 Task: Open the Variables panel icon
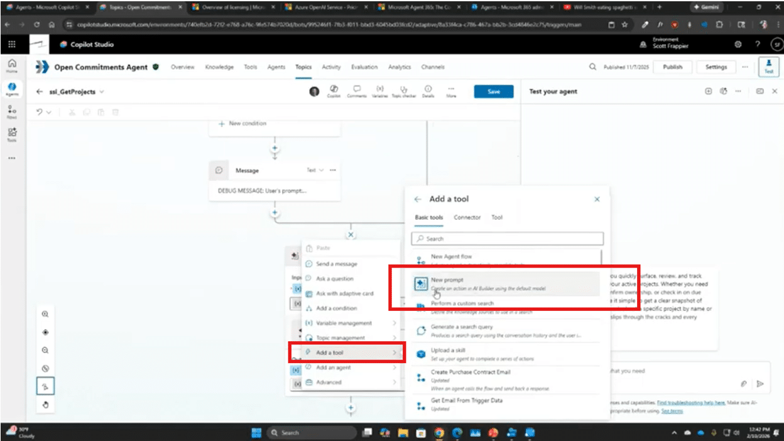(380, 92)
